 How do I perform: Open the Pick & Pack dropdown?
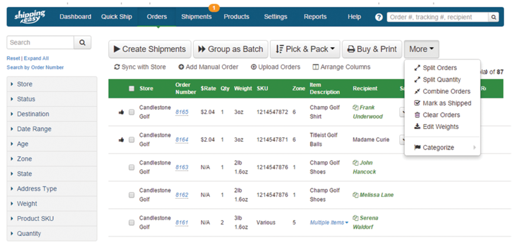pos(305,49)
